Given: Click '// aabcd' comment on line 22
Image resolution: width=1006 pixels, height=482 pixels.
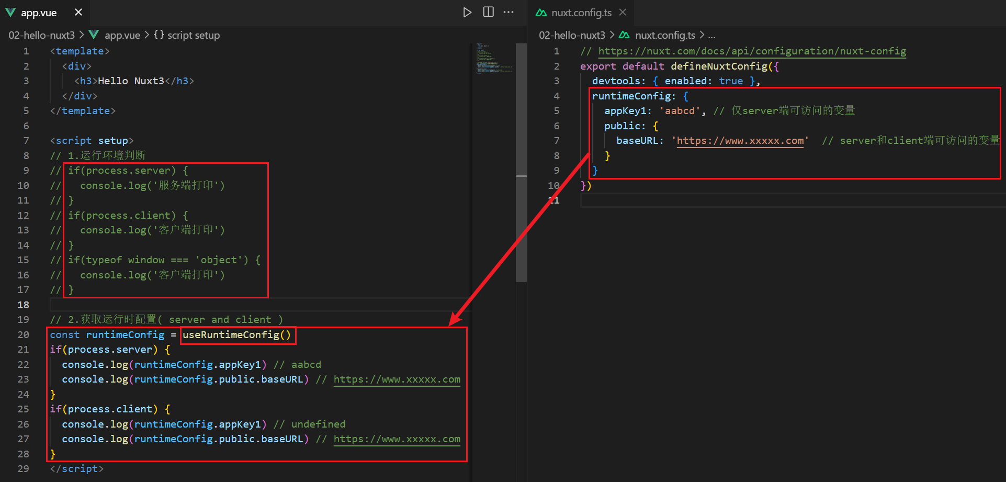Looking at the screenshot, I should (x=298, y=365).
